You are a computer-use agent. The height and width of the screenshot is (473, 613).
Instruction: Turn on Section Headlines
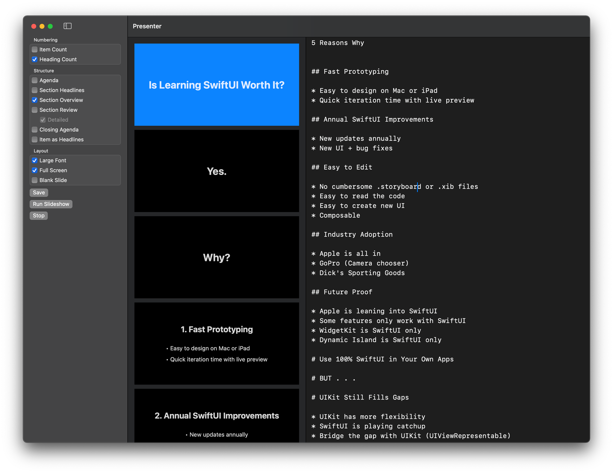35,90
